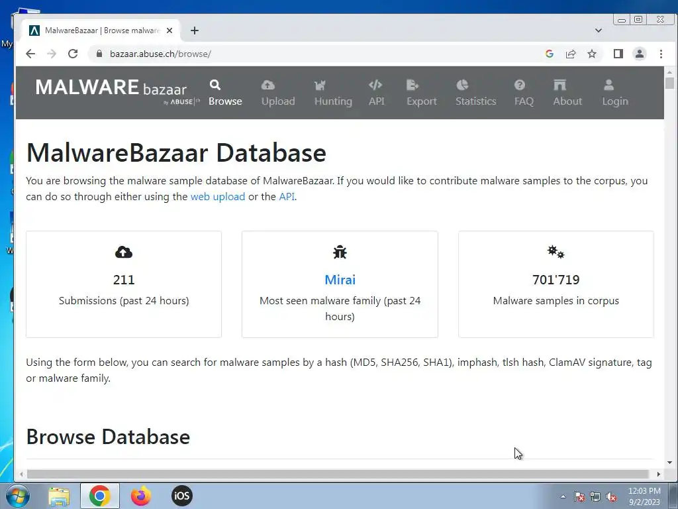Click the '701'719' samples count
The width and height of the screenshot is (678, 509).
pyautogui.click(x=556, y=280)
